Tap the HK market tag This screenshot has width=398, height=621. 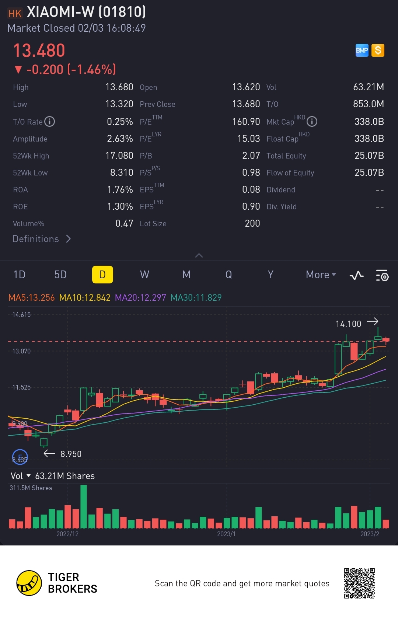15,14
